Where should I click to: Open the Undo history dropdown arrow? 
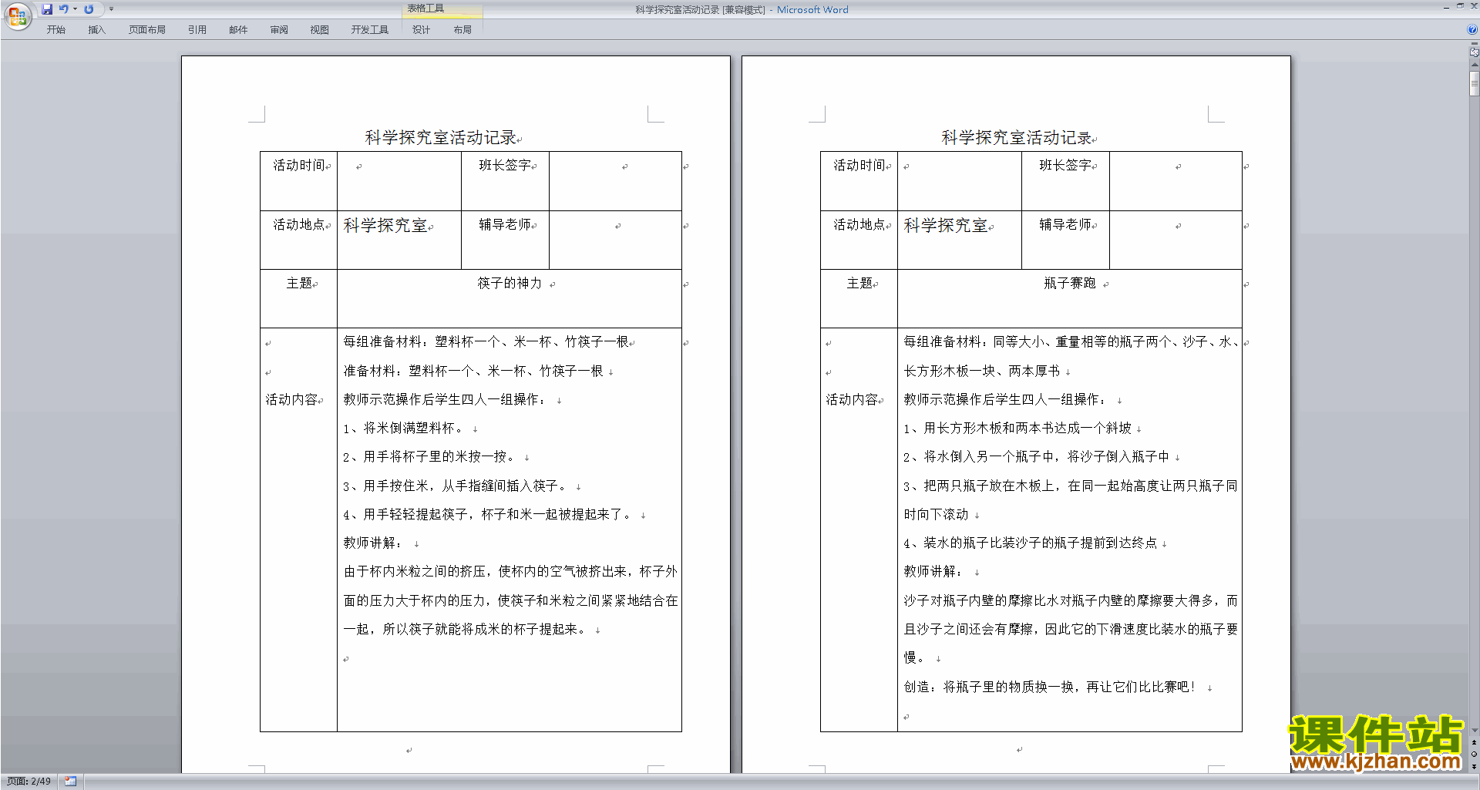pos(75,9)
